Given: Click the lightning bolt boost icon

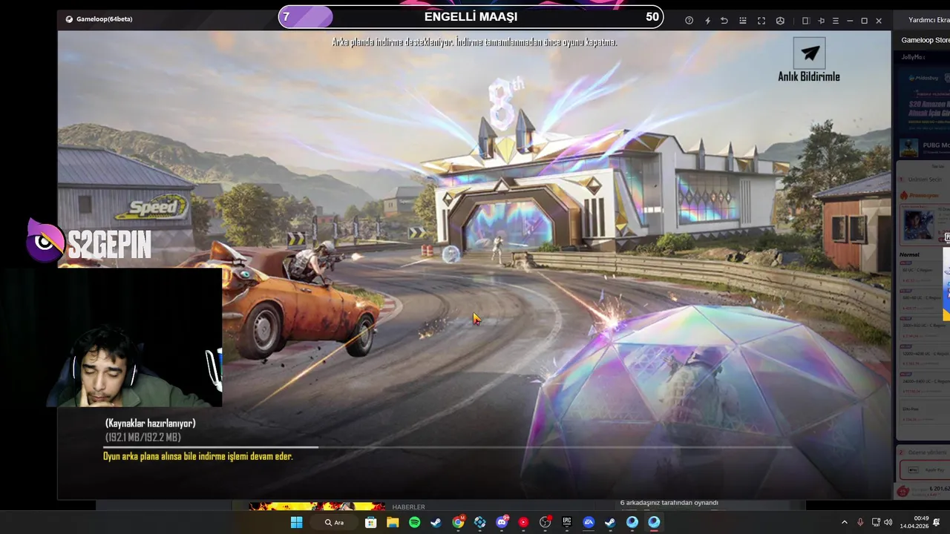Looking at the screenshot, I should [707, 21].
